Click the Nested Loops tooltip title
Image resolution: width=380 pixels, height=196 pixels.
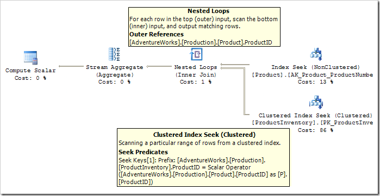tap(208, 11)
